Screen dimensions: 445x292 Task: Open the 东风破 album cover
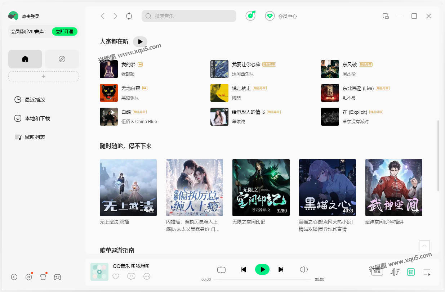[x=330, y=69]
